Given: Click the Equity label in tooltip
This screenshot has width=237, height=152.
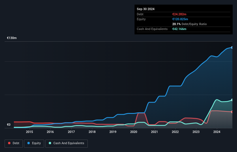Looking at the screenshot, I should (141, 19).
